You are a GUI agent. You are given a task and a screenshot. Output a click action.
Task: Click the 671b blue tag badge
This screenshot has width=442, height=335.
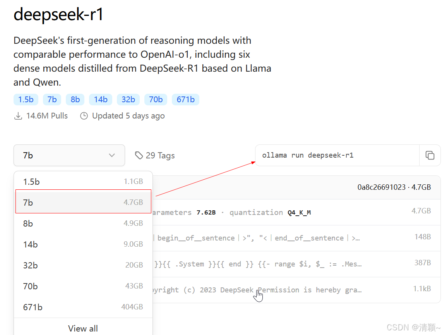tap(185, 100)
